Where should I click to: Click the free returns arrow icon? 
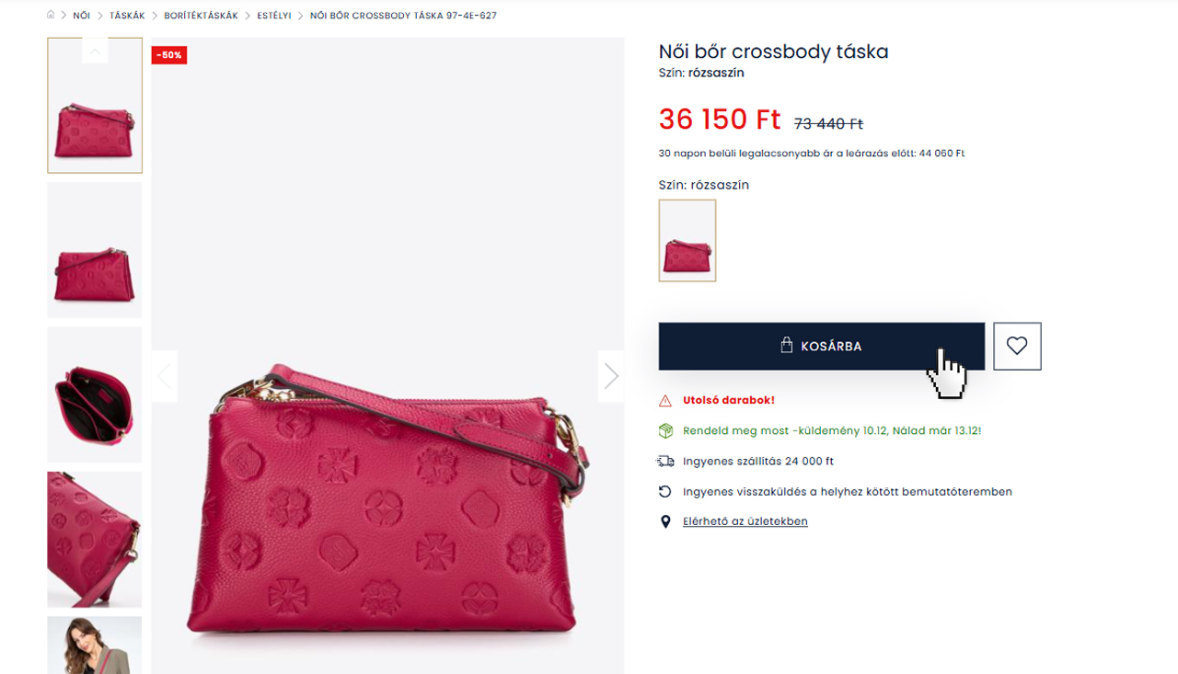coord(665,492)
